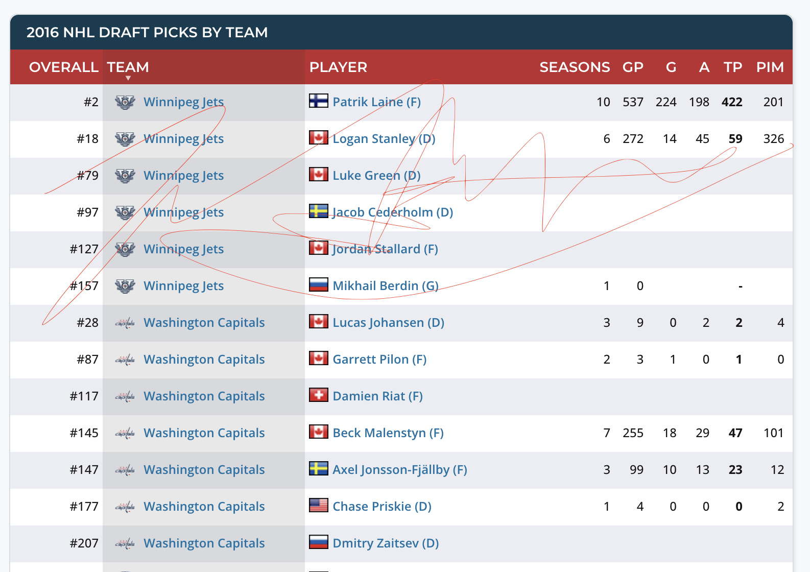Sort by the PLAYER column header
The width and height of the screenshot is (810, 572).
(x=338, y=67)
